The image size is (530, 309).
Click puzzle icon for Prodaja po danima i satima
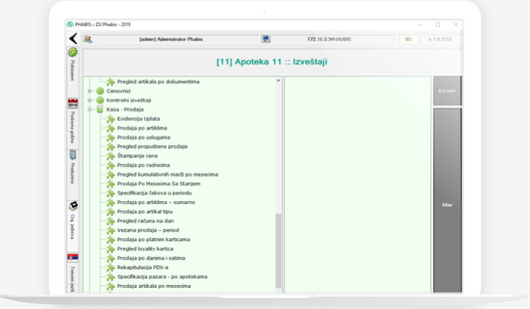(111, 258)
